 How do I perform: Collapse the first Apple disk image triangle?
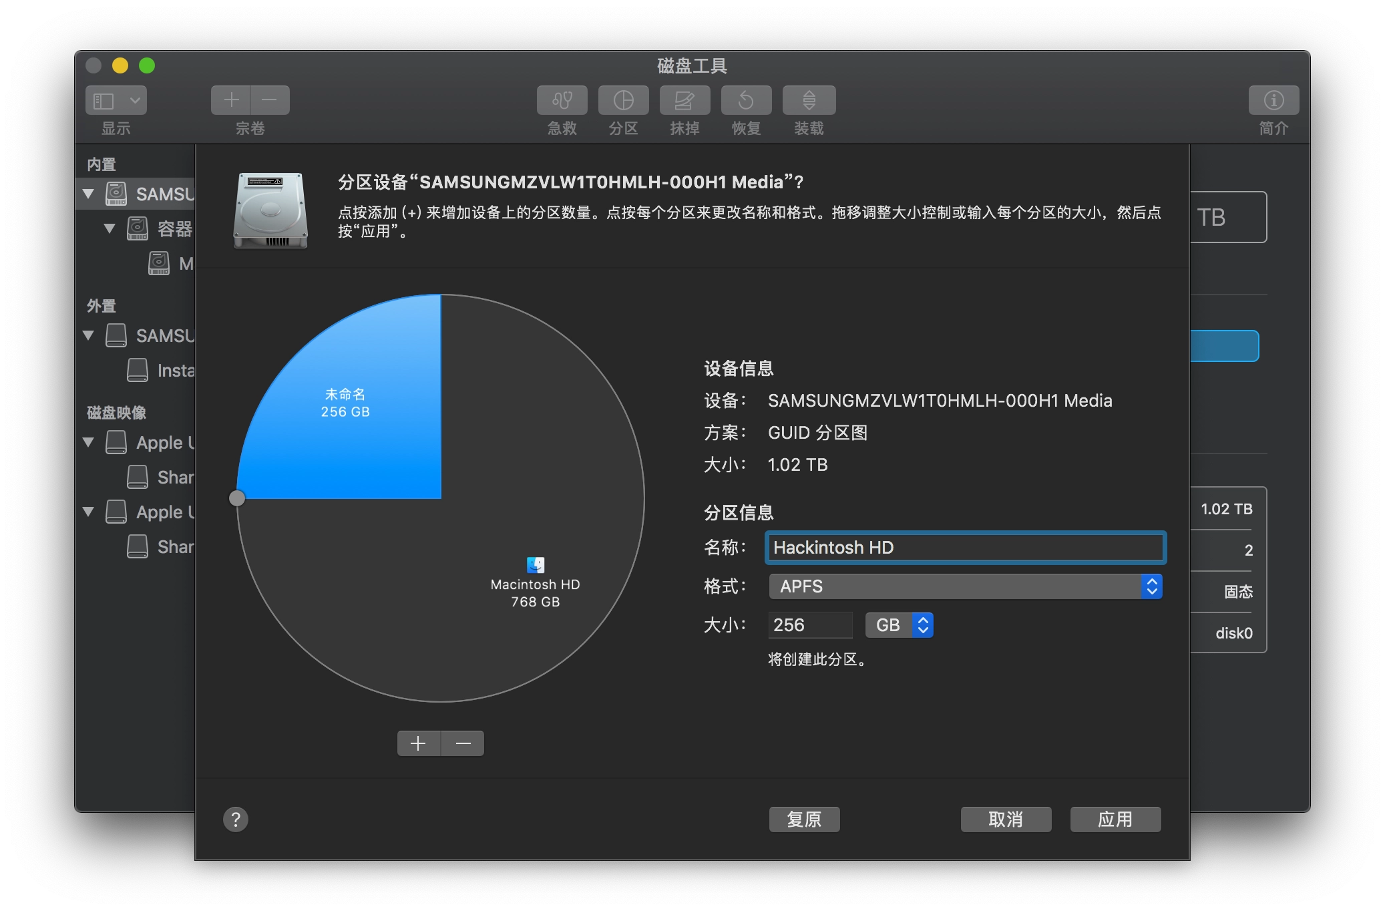(x=88, y=442)
